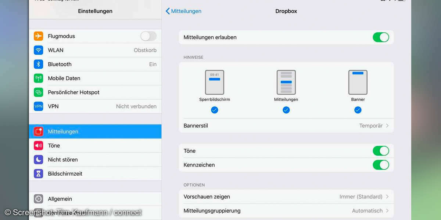Open VPN settings row

95,106
